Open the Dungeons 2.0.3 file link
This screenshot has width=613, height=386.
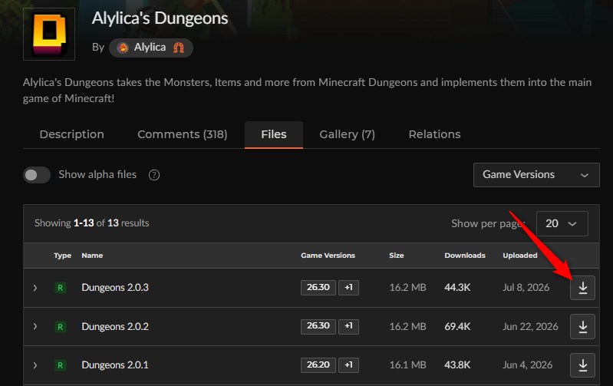tap(115, 288)
